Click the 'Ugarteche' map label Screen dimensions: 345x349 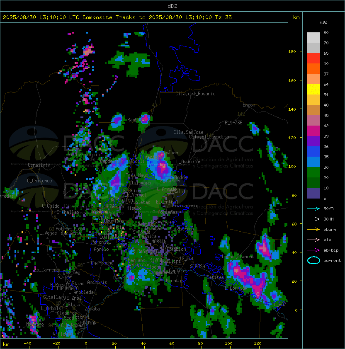tap(102, 263)
